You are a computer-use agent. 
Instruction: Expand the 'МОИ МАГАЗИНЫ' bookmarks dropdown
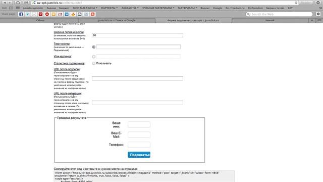point(85,8)
